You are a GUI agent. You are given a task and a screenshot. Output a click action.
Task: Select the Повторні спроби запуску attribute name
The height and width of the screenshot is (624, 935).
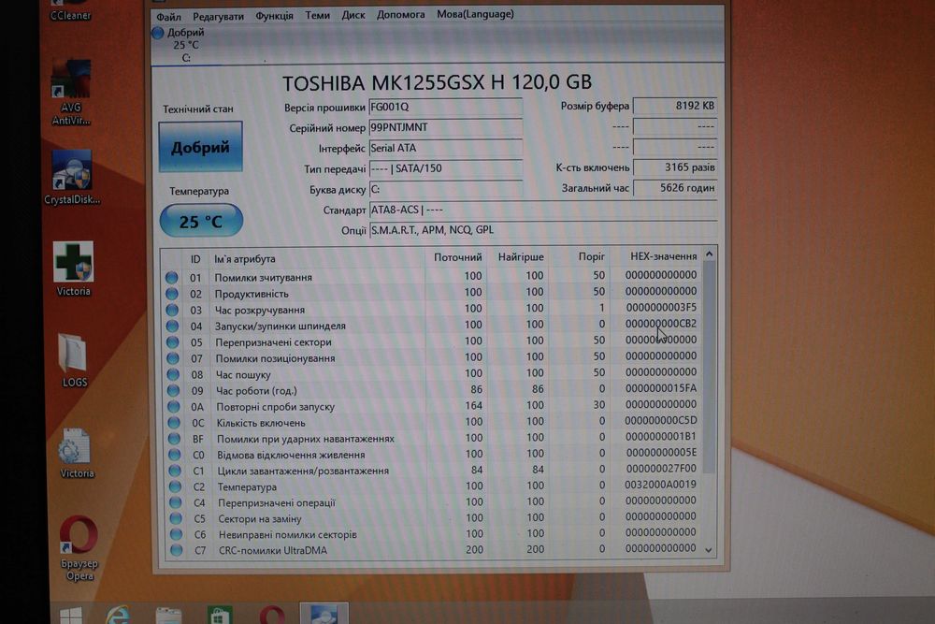(x=276, y=407)
